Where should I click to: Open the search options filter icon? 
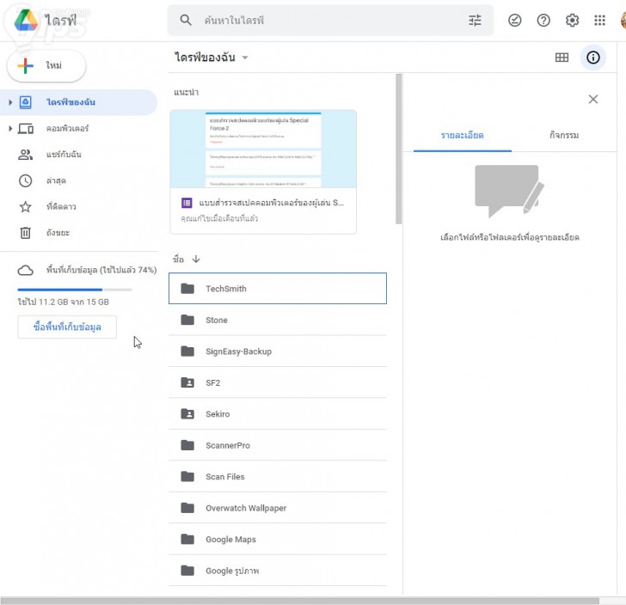pyautogui.click(x=475, y=20)
